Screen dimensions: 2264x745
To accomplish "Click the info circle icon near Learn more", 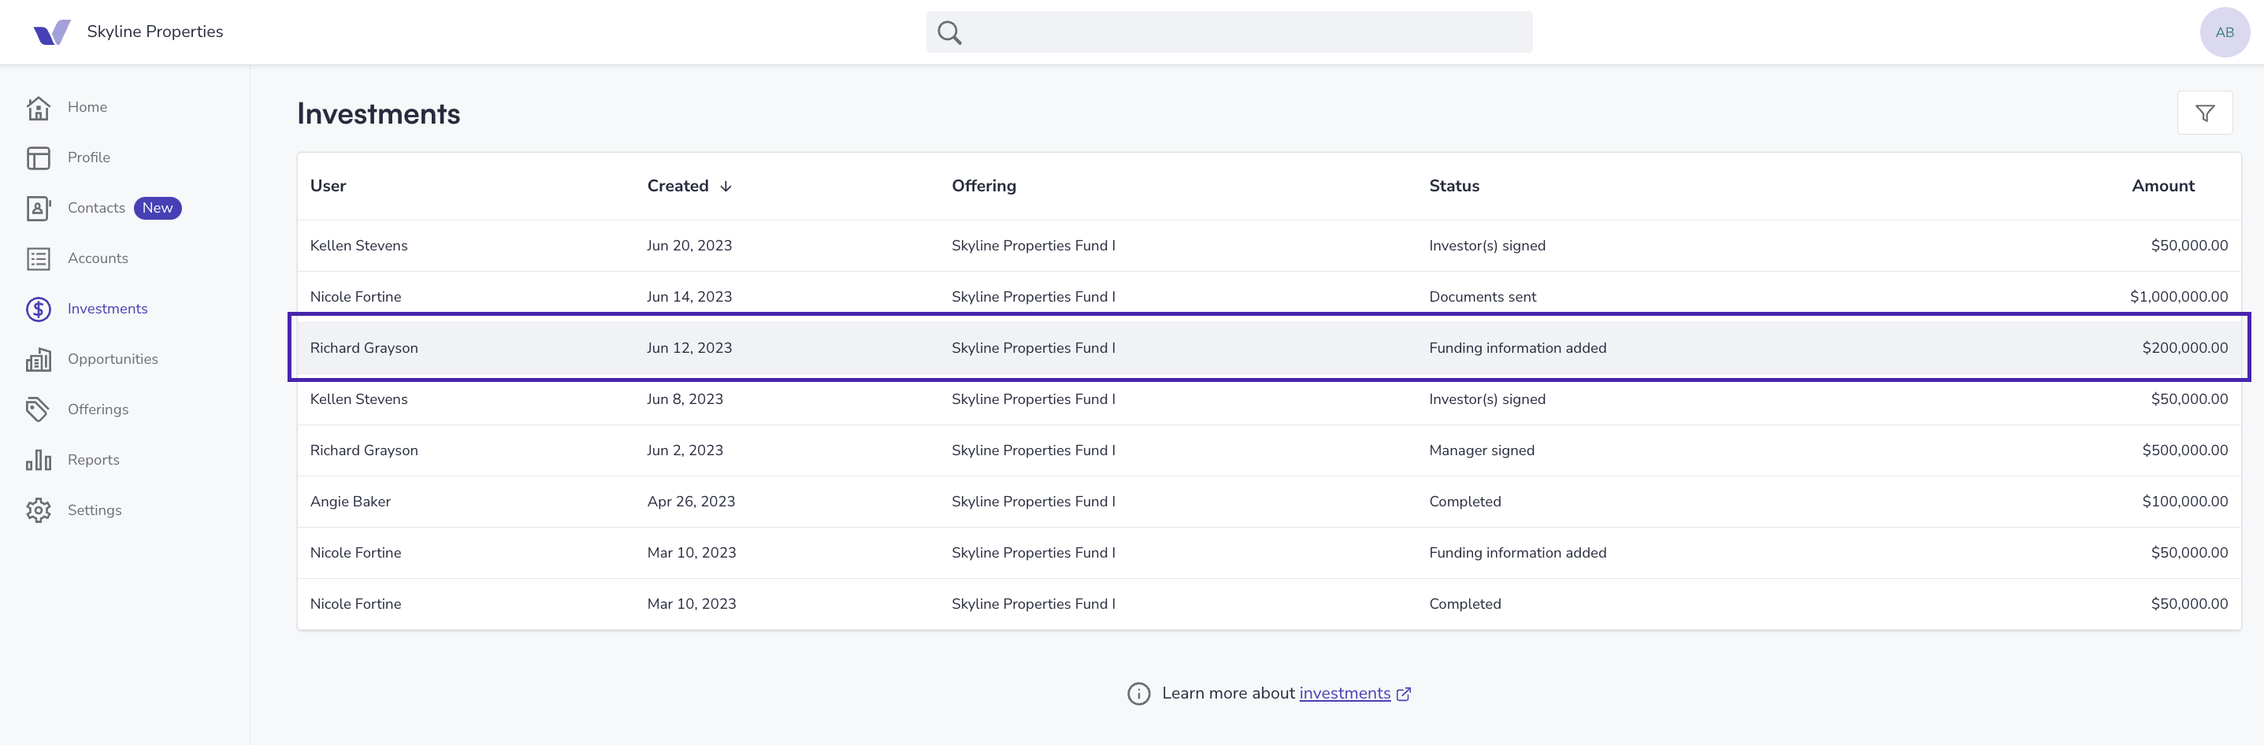I will [x=1138, y=694].
